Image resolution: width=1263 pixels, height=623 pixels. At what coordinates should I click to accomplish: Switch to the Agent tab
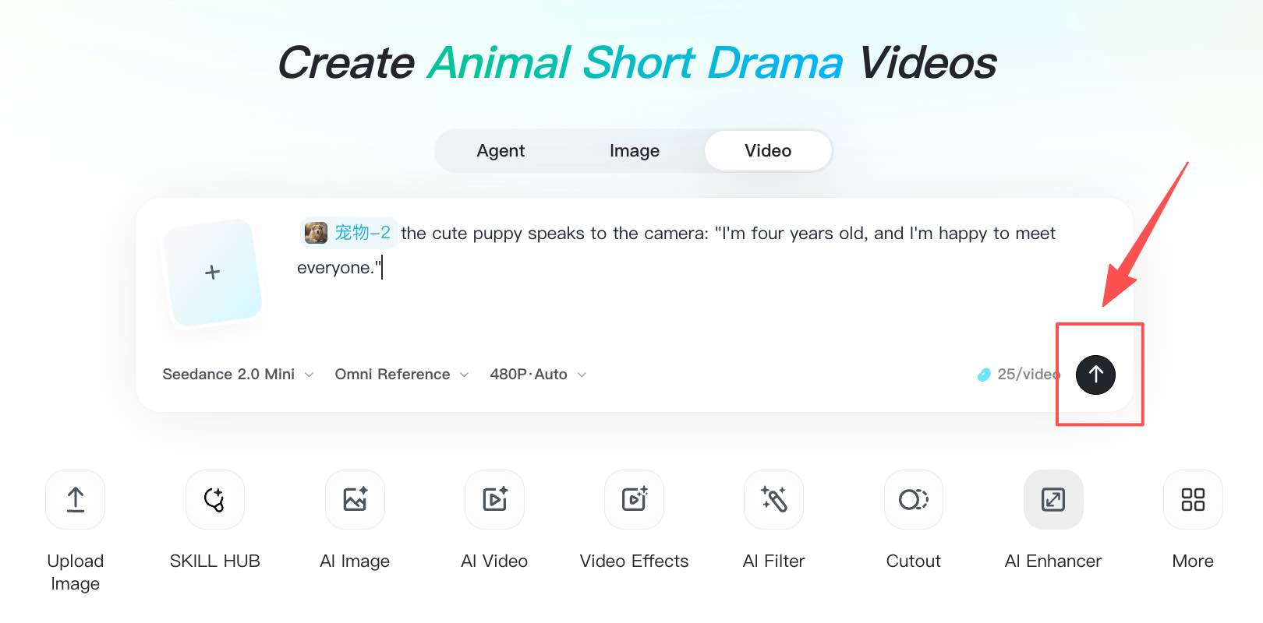501,150
